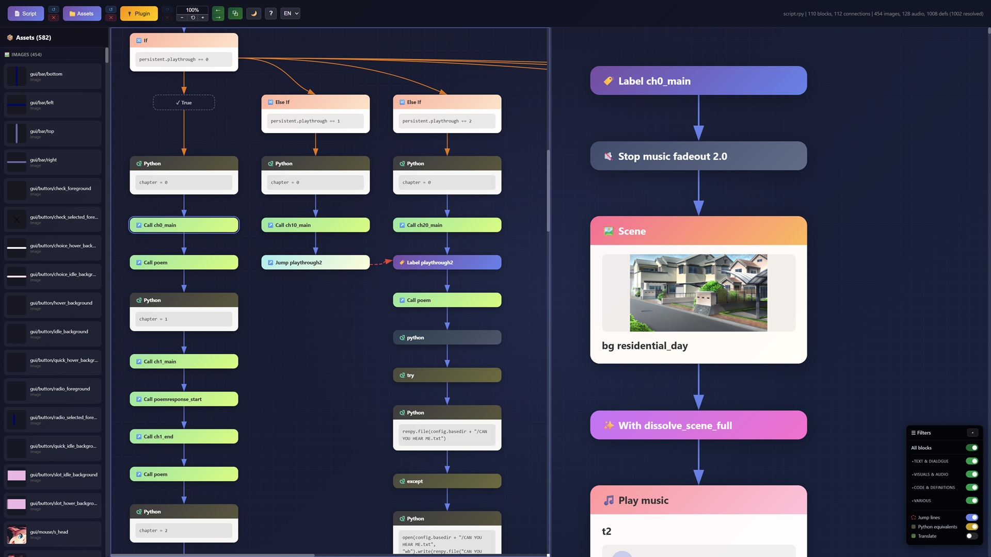Select the Call ch0_main node

tap(184, 225)
